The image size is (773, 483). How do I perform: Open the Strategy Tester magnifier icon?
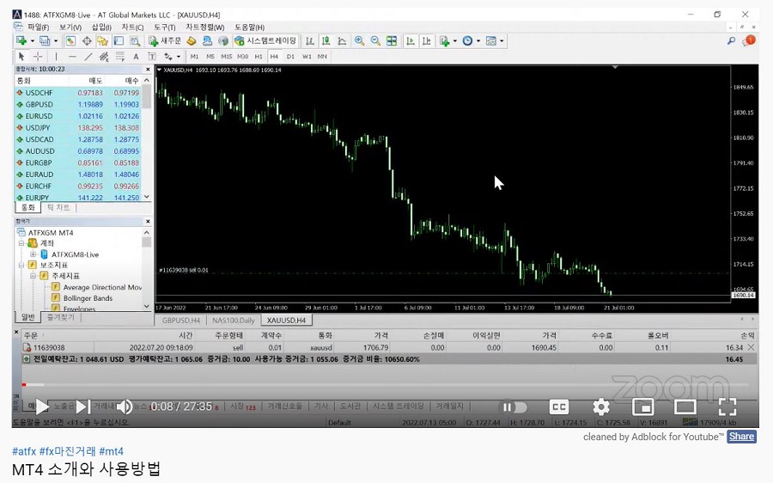point(135,41)
